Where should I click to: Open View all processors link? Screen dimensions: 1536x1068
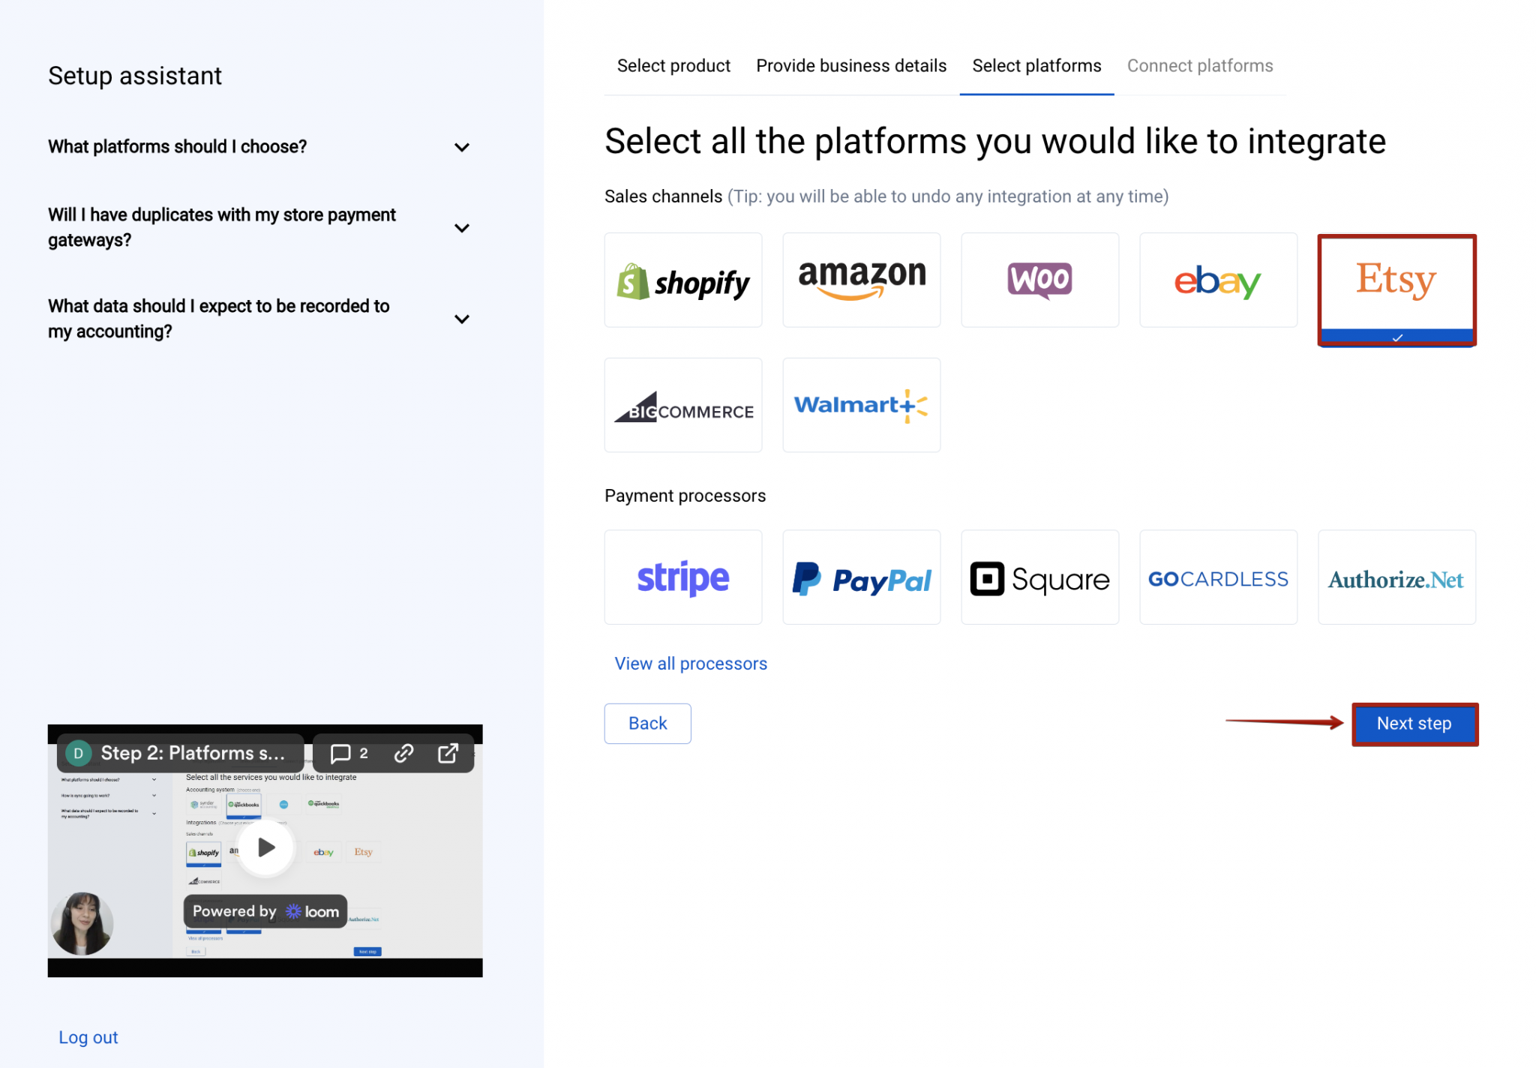pos(690,663)
